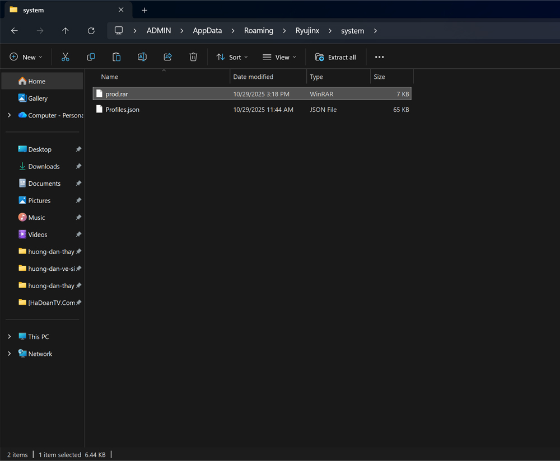This screenshot has height=461, width=560.
Task: Click the Share icon in toolbar
Action: point(167,57)
